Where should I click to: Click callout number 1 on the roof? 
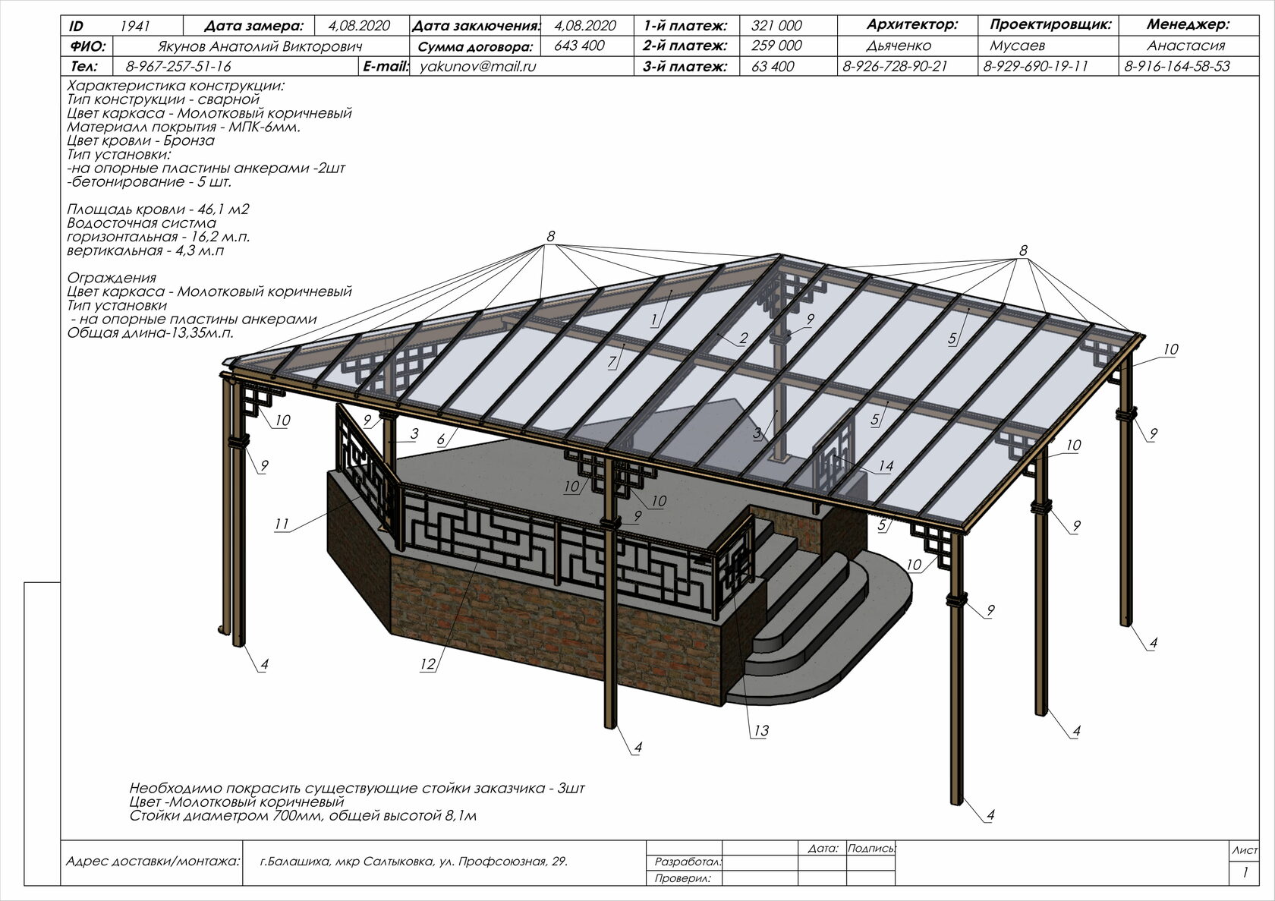coord(654,320)
